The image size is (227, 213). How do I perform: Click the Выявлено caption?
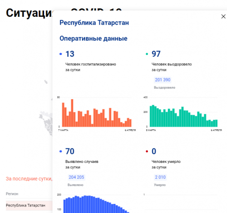pos(75,185)
